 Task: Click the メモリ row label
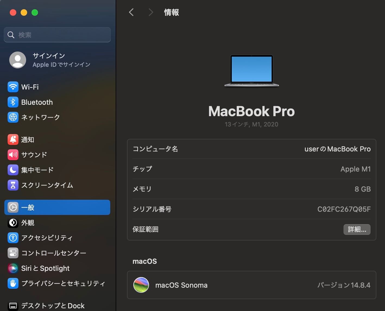(x=142, y=189)
